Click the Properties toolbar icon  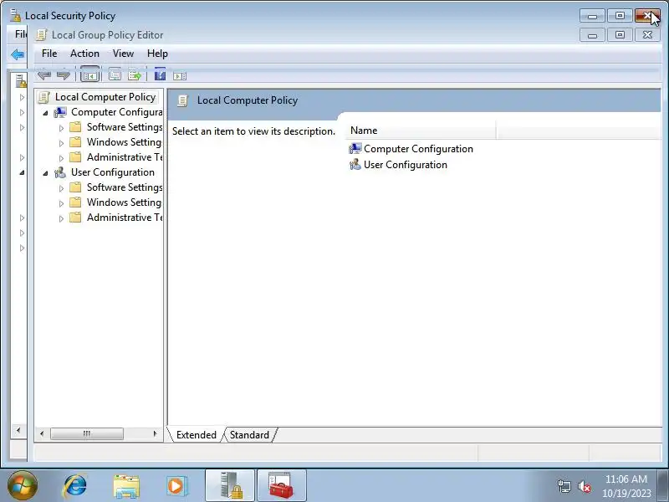click(x=115, y=75)
